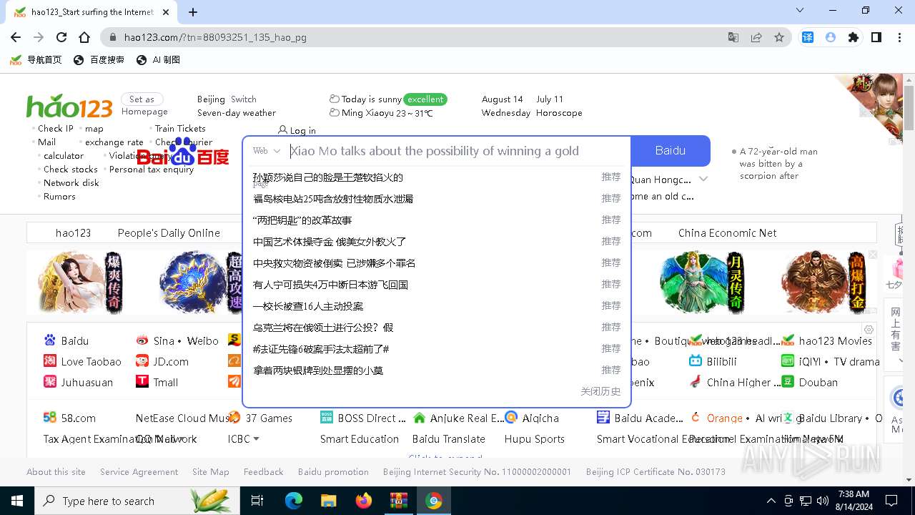Open the side panel icon

[x=876, y=37]
